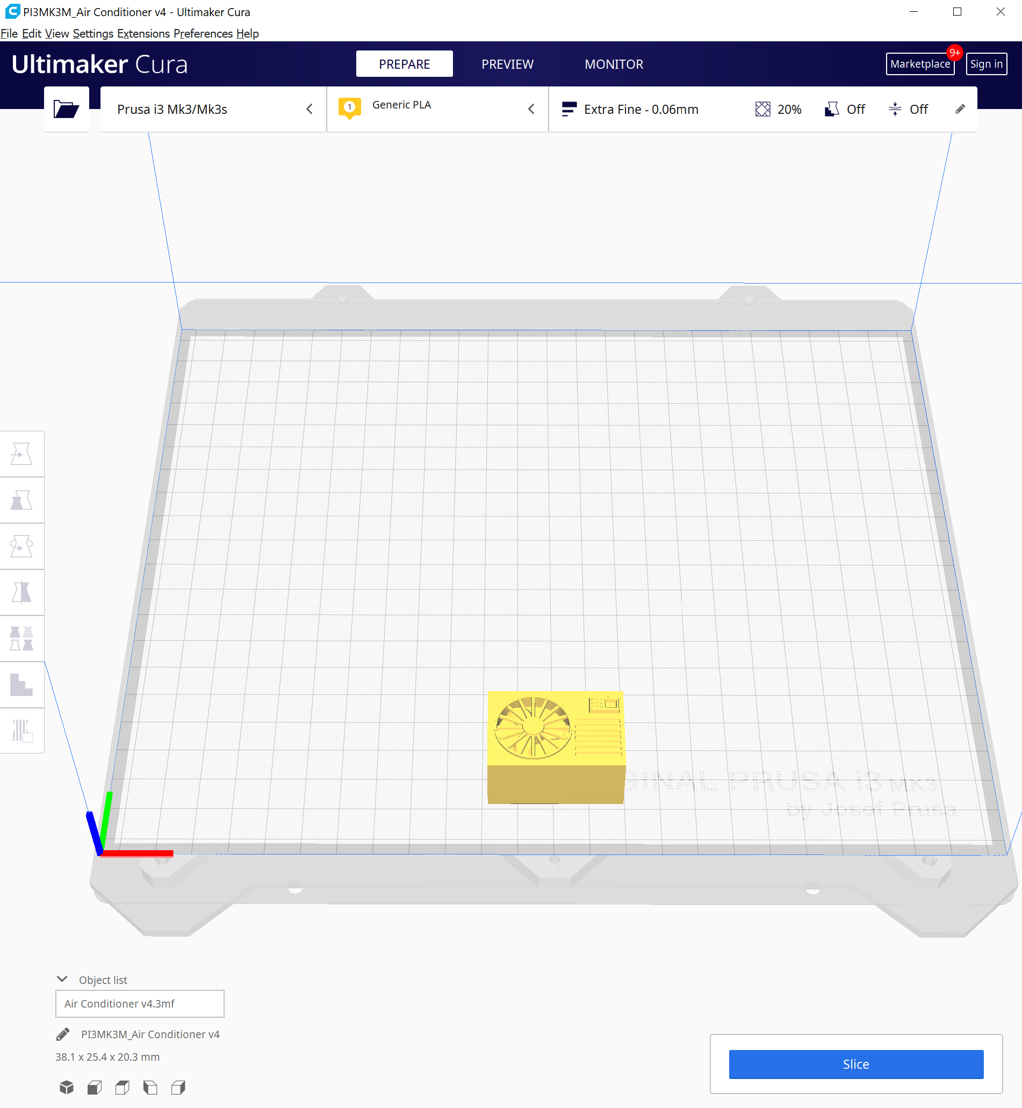1022x1108 pixels.
Task: Select the Move tool
Action: (x=22, y=453)
